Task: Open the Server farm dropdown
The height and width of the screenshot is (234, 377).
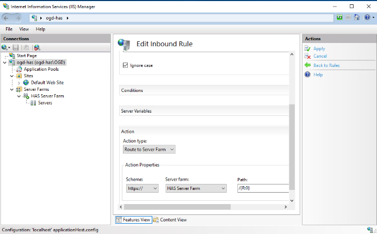Action: pos(196,188)
